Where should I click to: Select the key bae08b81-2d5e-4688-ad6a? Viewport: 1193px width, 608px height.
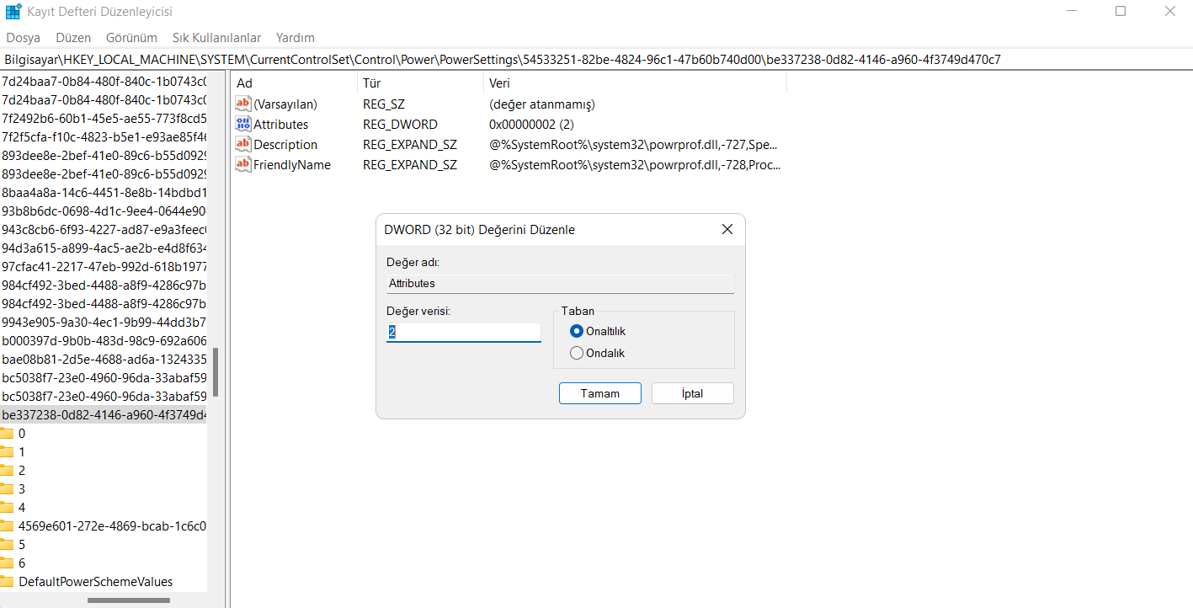(x=104, y=359)
